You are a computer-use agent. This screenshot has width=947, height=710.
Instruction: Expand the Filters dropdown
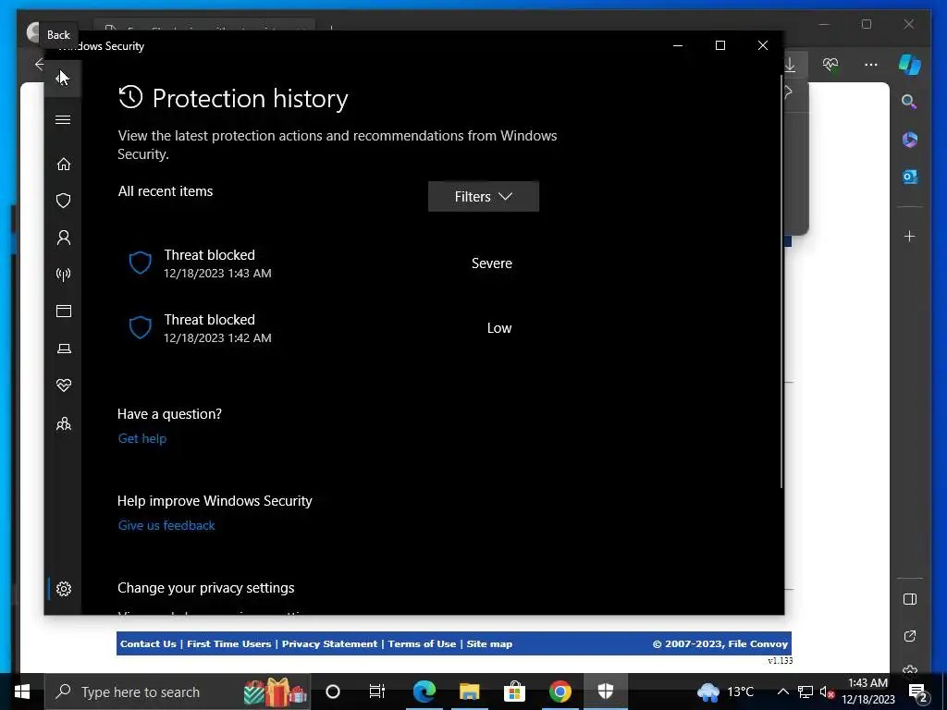[483, 197]
